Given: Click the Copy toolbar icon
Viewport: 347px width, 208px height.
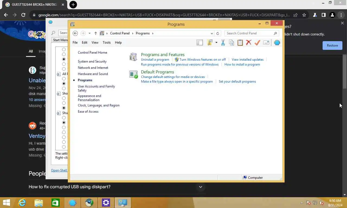Looking at the screenshot, I should coord(232,43).
